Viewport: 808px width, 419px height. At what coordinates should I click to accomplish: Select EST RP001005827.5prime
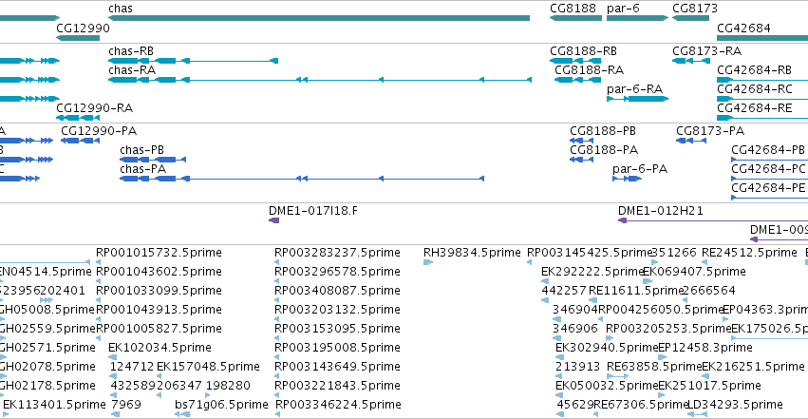[x=159, y=329]
